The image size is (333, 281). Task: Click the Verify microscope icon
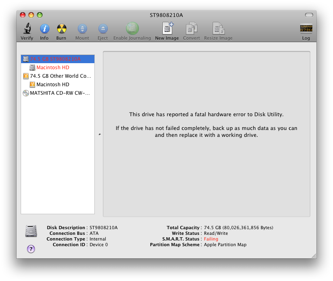coord(27,28)
